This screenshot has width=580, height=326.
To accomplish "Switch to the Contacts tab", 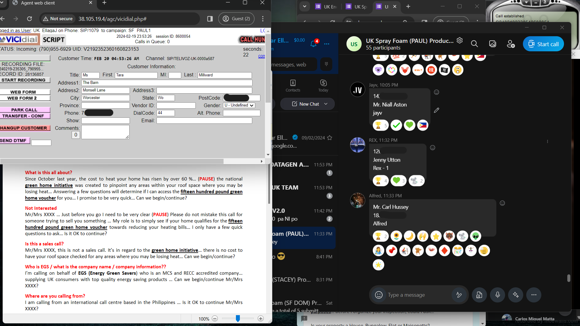I will tap(293, 86).
